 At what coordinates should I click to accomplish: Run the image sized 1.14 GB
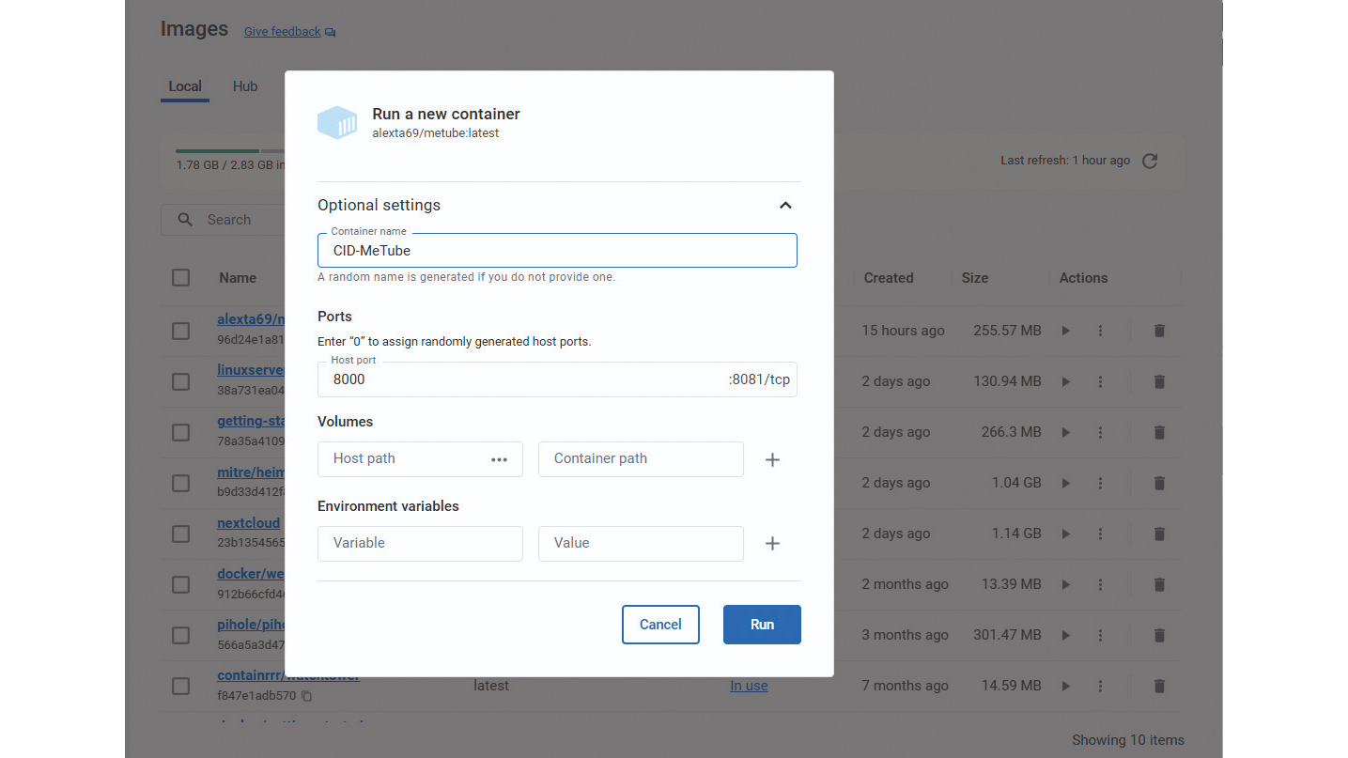(x=1066, y=534)
